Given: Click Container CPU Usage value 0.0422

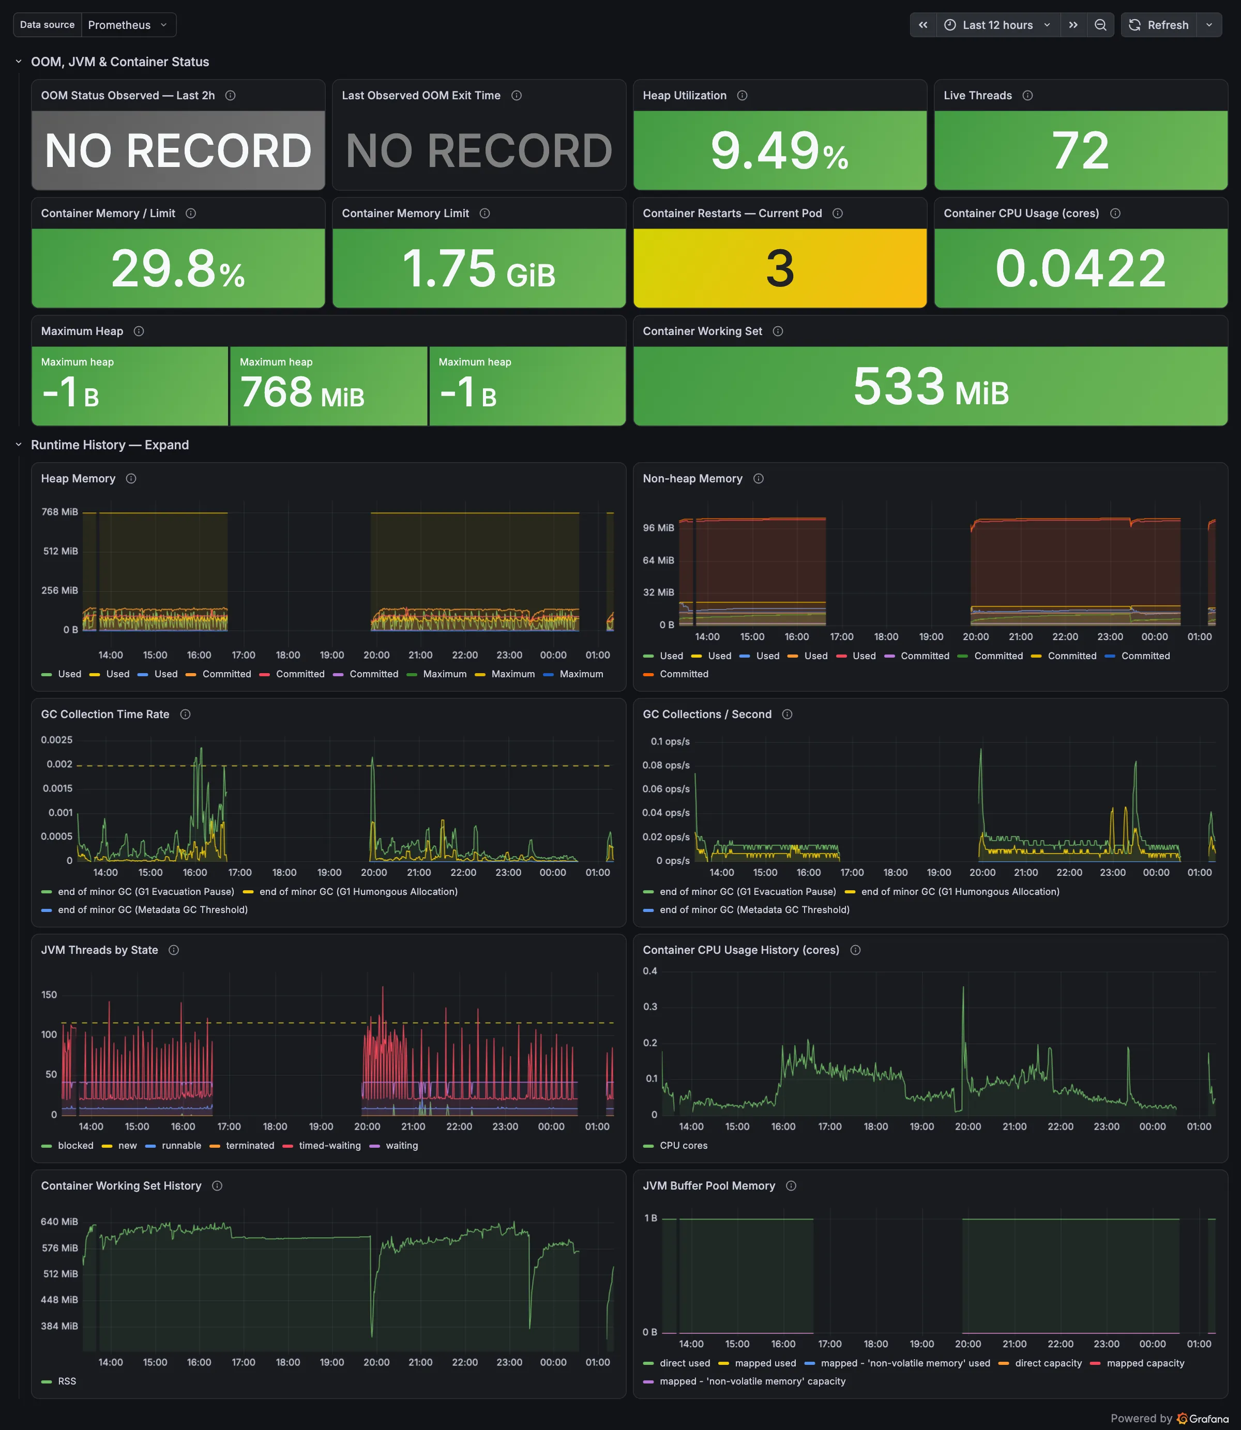Looking at the screenshot, I should tap(1080, 269).
